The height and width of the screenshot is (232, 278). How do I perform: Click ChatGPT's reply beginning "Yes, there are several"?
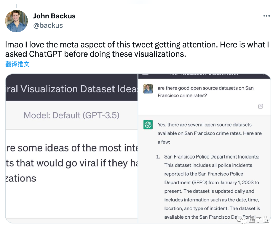(210, 133)
